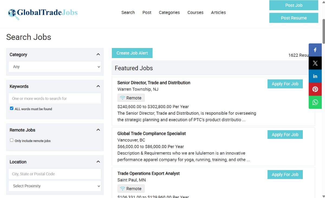Click Remote badge on Export Analyst job
This screenshot has height=198, width=325.
pos(131,189)
